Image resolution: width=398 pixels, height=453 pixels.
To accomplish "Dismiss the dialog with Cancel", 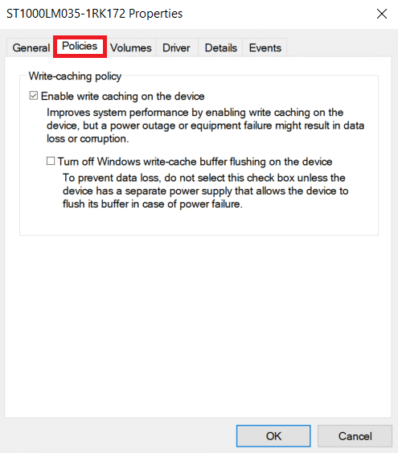I will tap(355, 436).
